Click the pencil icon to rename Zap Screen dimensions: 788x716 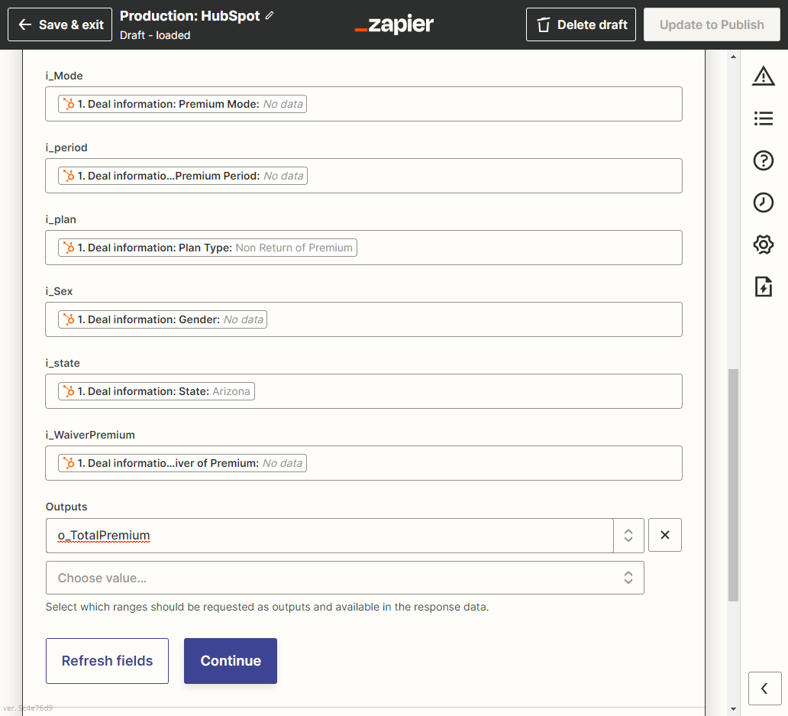coord(270,16)
